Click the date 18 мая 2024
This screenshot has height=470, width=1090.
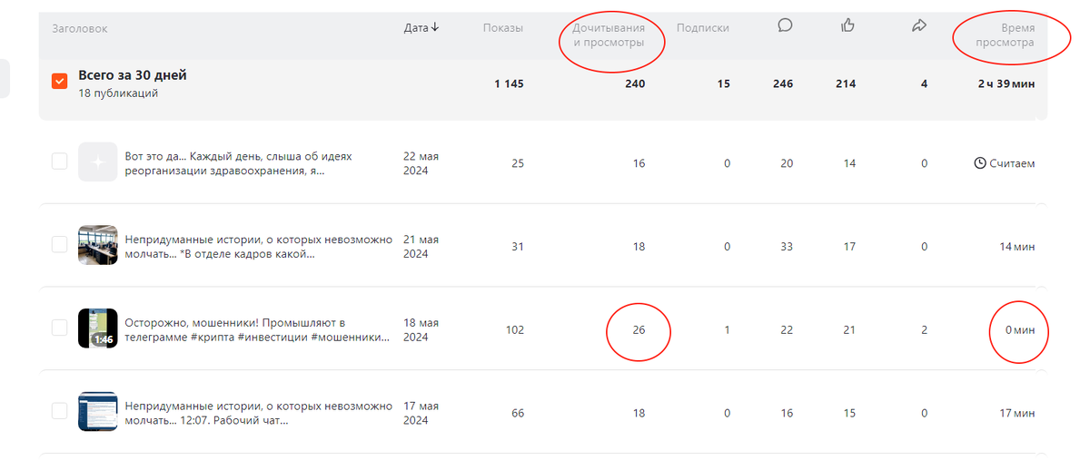coord(421,330)
